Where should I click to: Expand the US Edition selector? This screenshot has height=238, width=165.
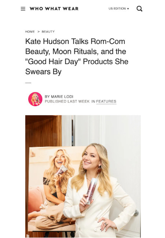[119, 9]
